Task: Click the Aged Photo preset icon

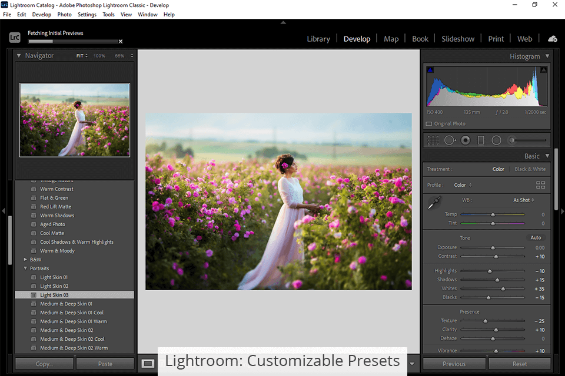Action: tap(34, 224)
